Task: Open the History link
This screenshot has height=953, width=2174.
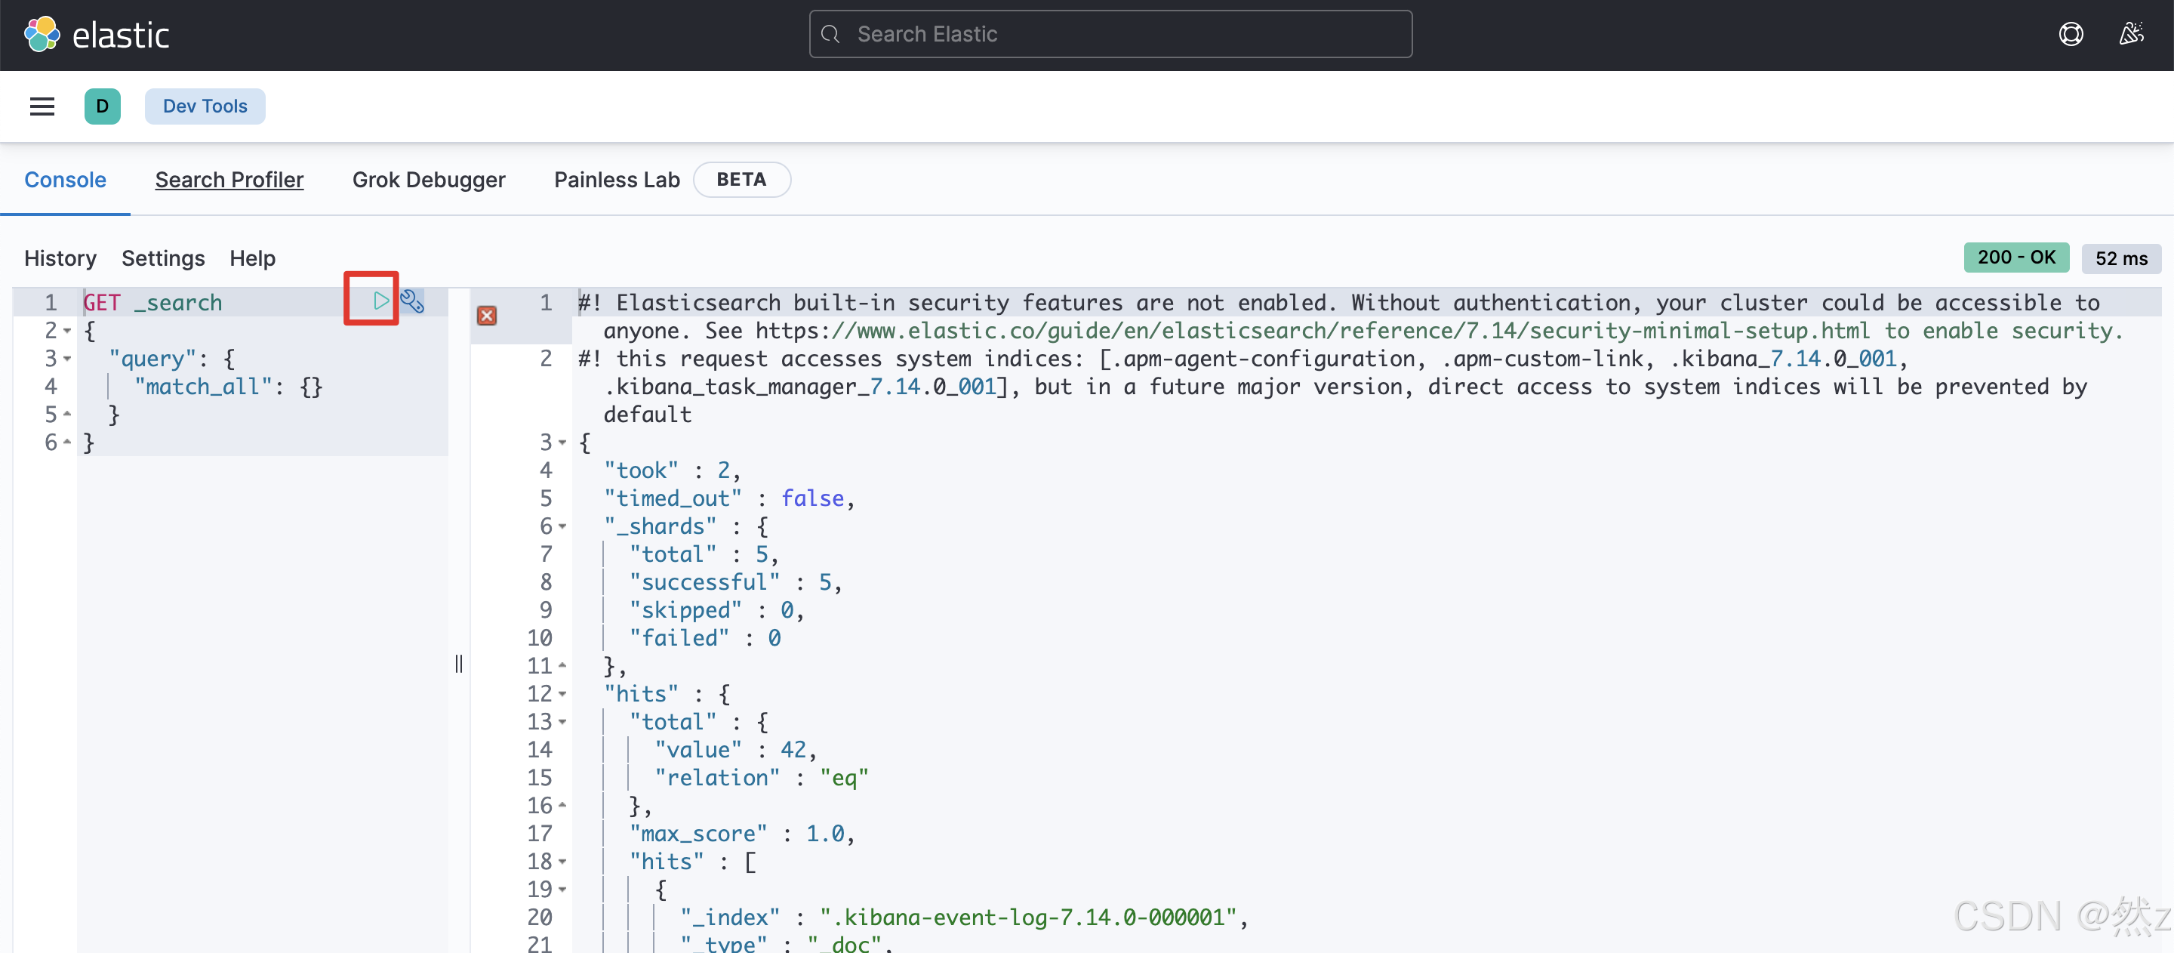Action: pos(60,258)
